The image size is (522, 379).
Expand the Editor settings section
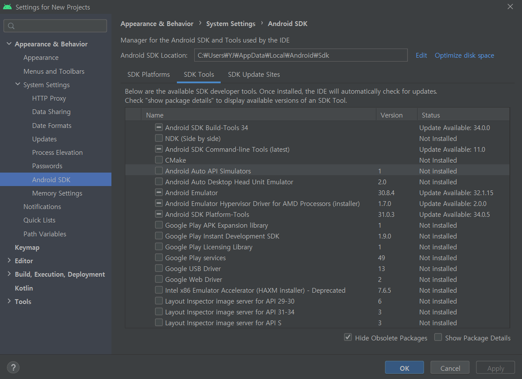coord(9,261)
